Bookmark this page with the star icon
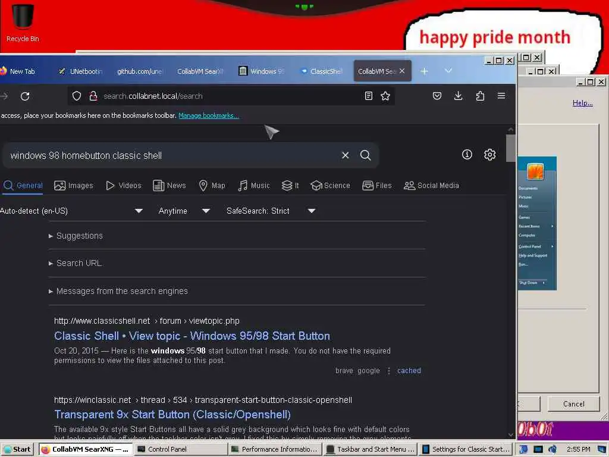Viewport: 609px width, 457px height. point(385,96)
